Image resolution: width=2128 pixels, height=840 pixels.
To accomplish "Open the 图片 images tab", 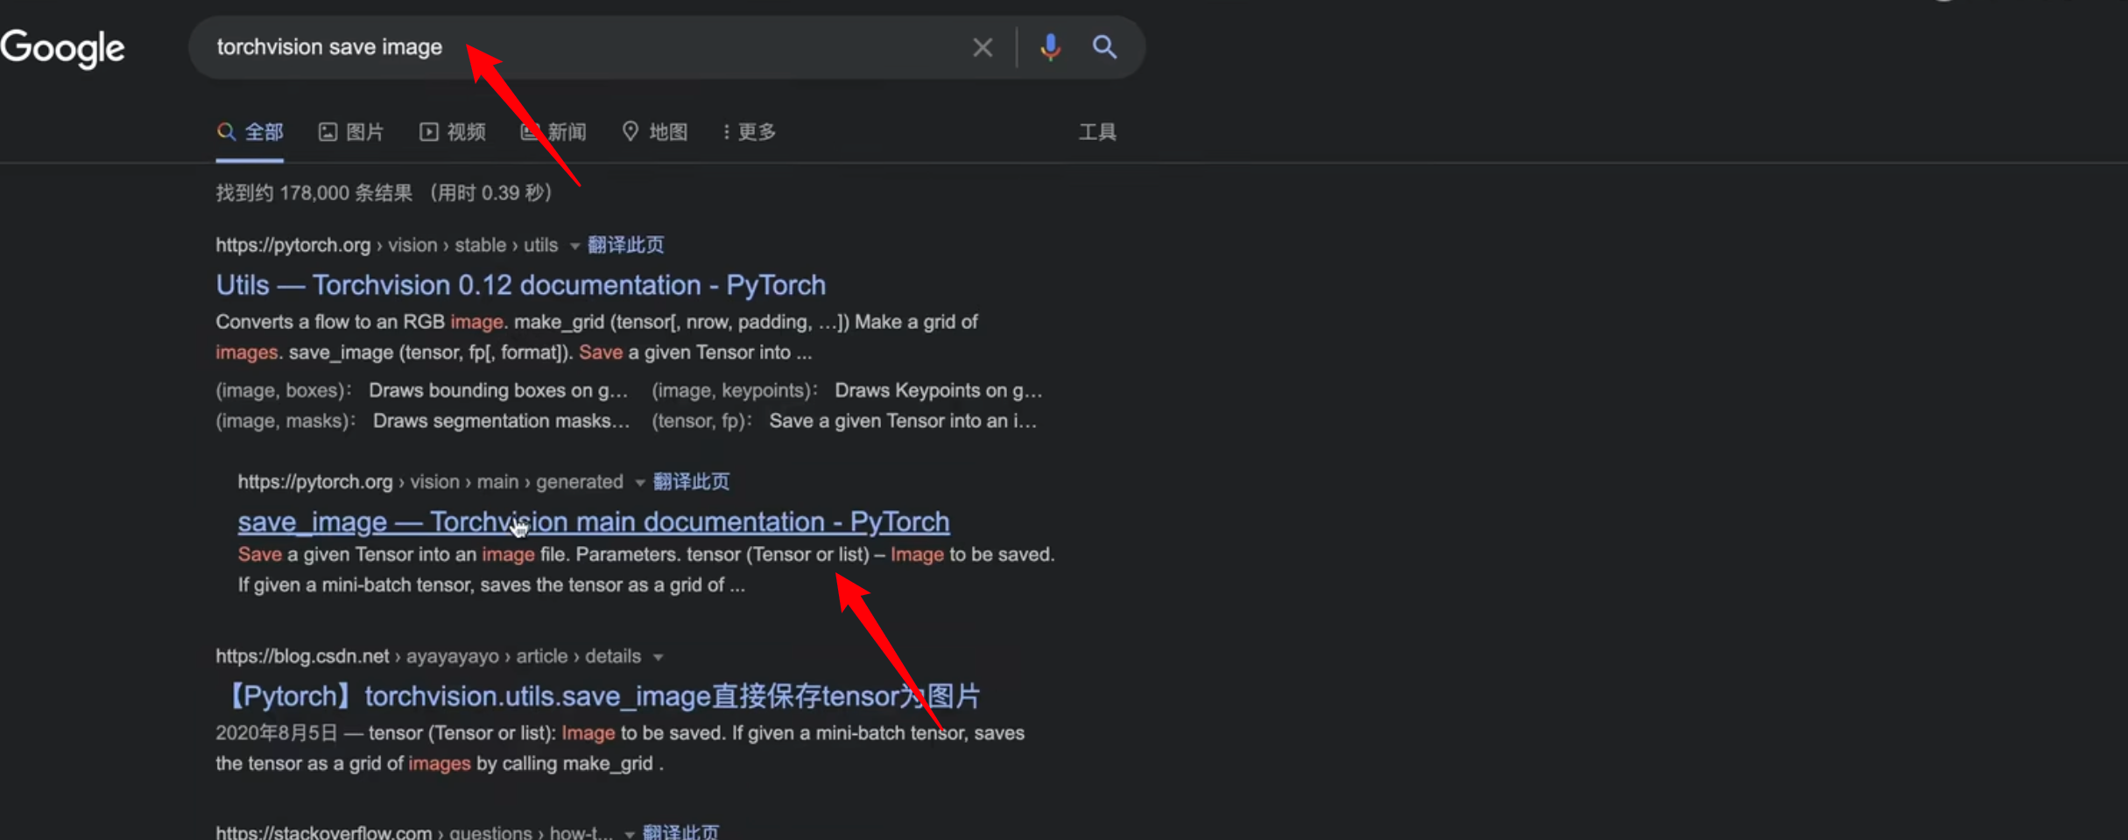I will [x=351, y=132].
